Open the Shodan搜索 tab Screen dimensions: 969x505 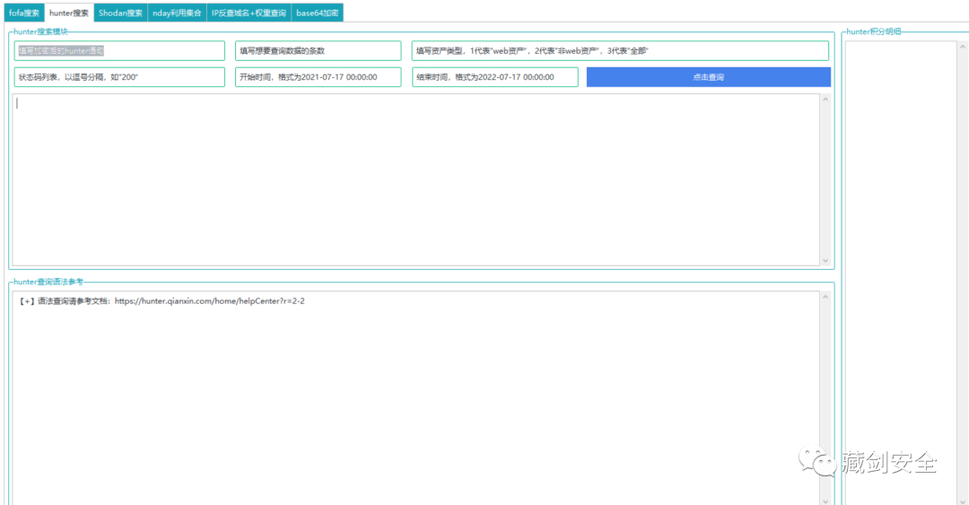pyautogui.click(x=120, y=13)
